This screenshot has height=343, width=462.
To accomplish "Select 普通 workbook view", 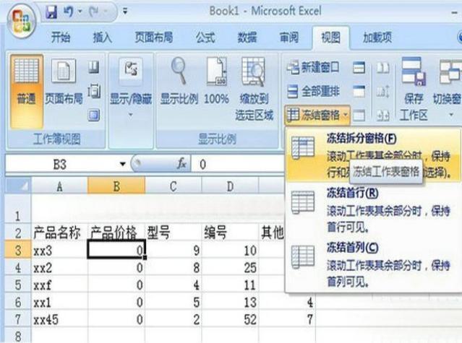I will (x=27, y=91).
